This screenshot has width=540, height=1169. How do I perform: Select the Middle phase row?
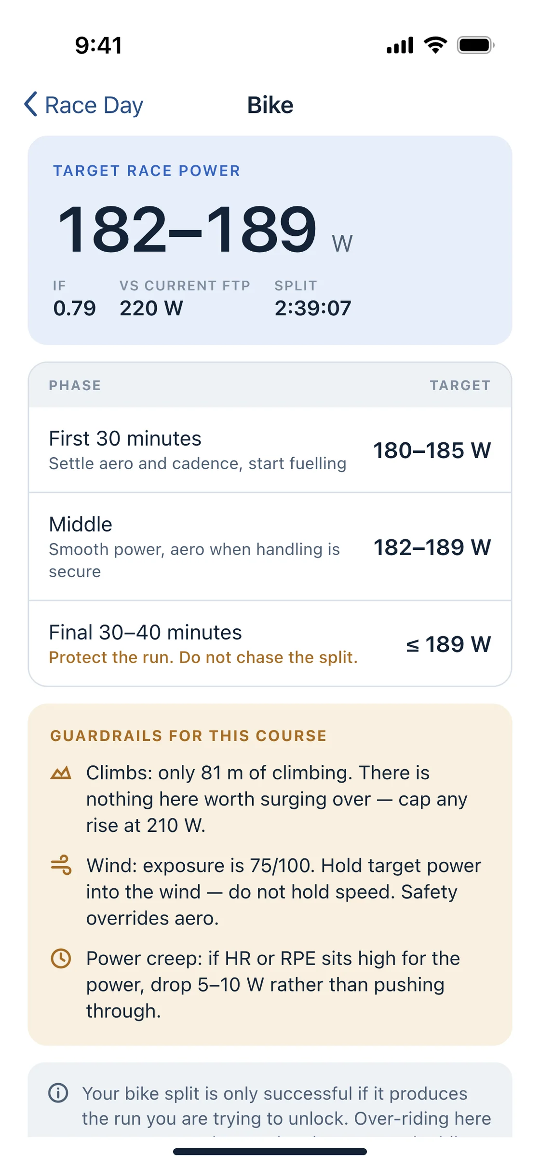click(x=270, y=547)
